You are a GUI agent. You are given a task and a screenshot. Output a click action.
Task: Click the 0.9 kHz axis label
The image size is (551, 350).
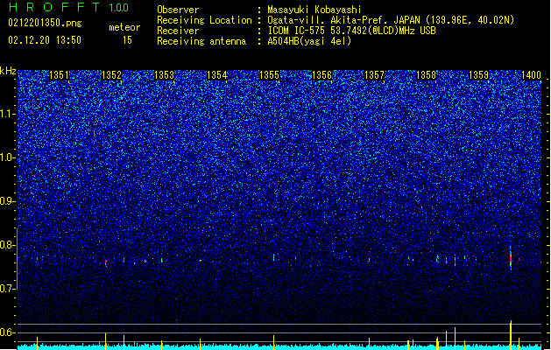[8, 201]
